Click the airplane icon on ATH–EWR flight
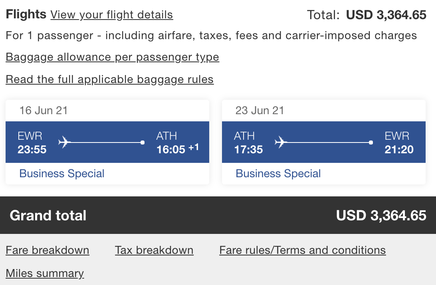Viewport: 436px width, 285px height. [x=281, y=142]
